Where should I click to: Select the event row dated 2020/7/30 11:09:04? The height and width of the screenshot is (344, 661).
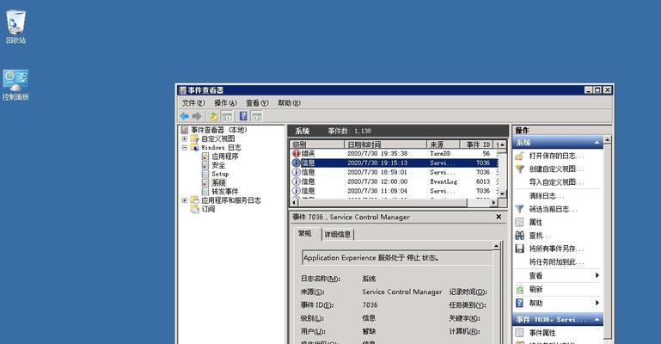(x=395, y=191)
